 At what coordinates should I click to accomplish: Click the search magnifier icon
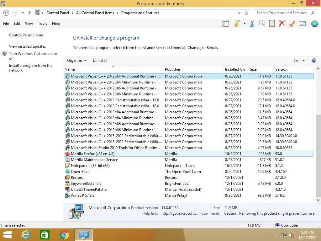coord(313,13)
